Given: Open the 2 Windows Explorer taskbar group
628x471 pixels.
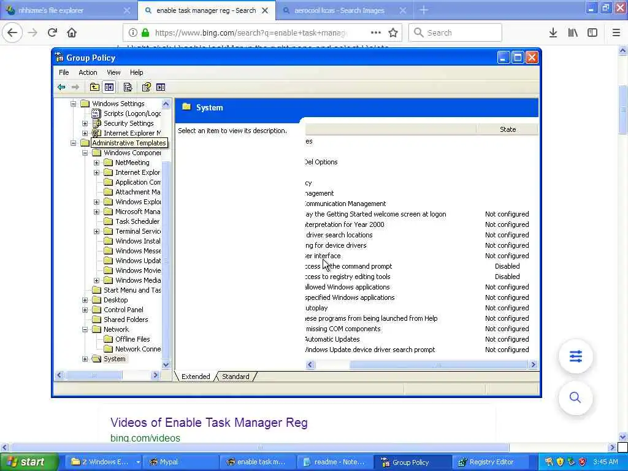Looking at the screenshot, I should pos(105,462).
